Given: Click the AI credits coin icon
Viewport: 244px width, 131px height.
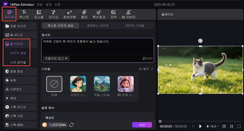Looking at the screenshot, I should 45,125.
